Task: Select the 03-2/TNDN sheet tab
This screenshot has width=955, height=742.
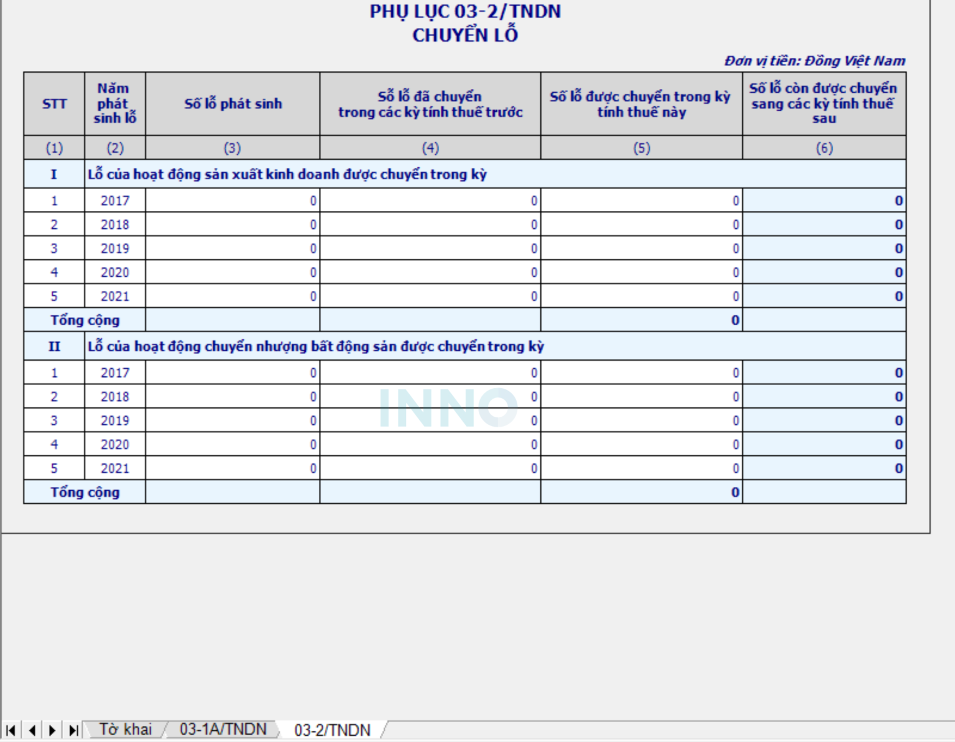Action: (332, 730)
